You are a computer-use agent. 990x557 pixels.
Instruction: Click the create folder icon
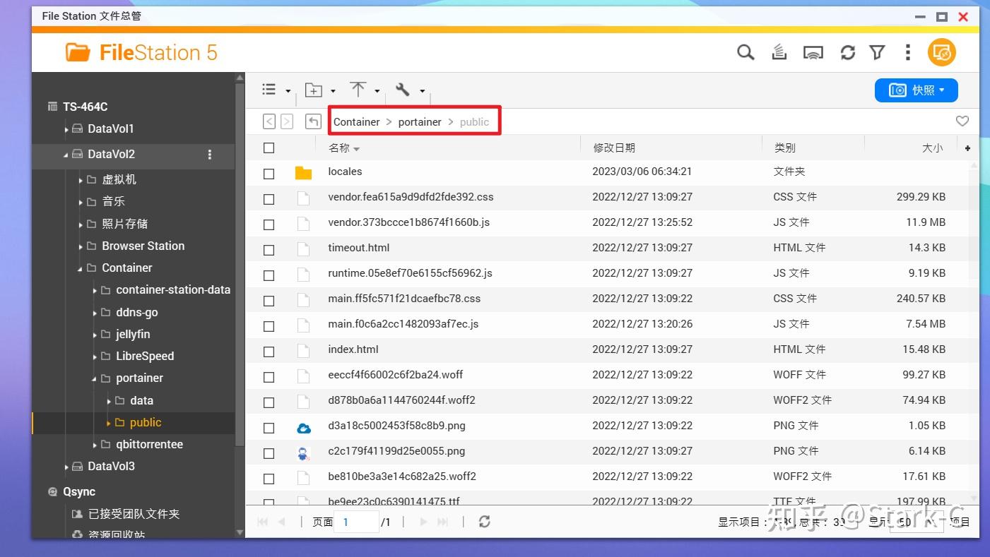click(x=314, y=90)
